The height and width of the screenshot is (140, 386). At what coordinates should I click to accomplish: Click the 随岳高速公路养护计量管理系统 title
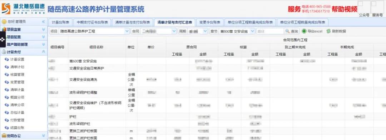tap(96, 9)
